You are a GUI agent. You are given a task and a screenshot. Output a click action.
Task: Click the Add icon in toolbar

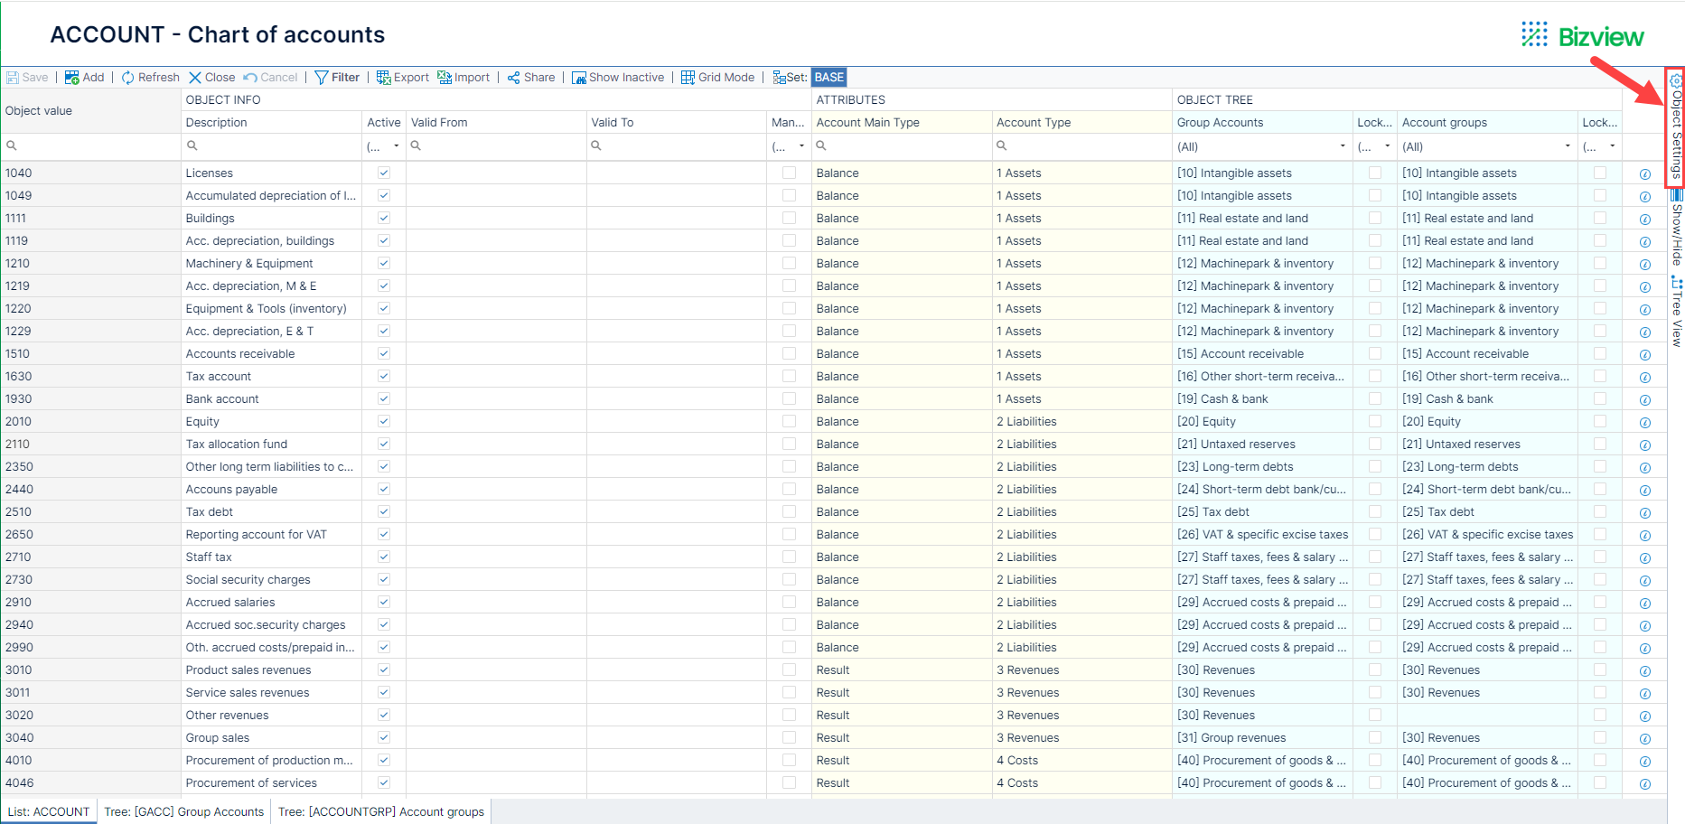(x=72, y=78)
